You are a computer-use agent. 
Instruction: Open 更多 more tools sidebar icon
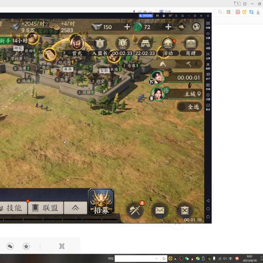pyautogui.click(x=208, y=107)
